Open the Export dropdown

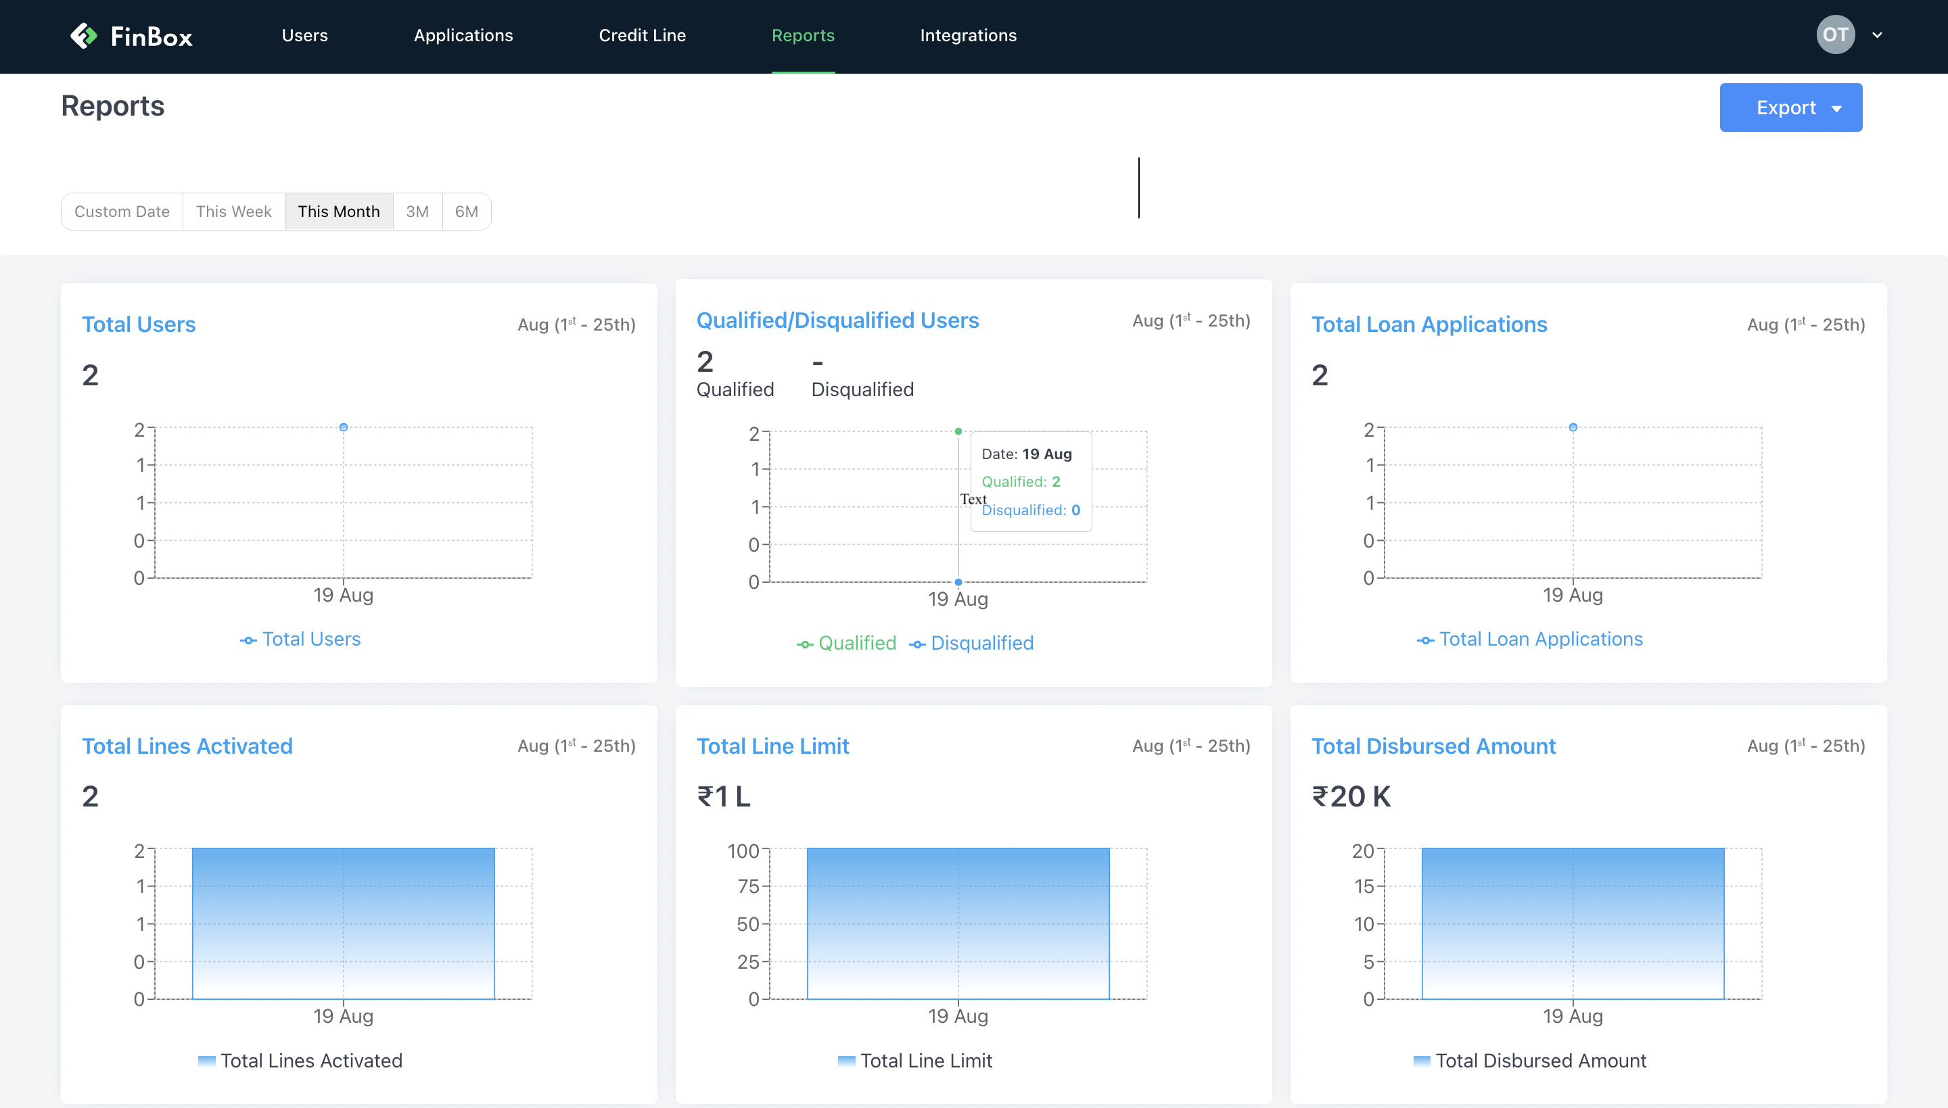pos(1790,107)
